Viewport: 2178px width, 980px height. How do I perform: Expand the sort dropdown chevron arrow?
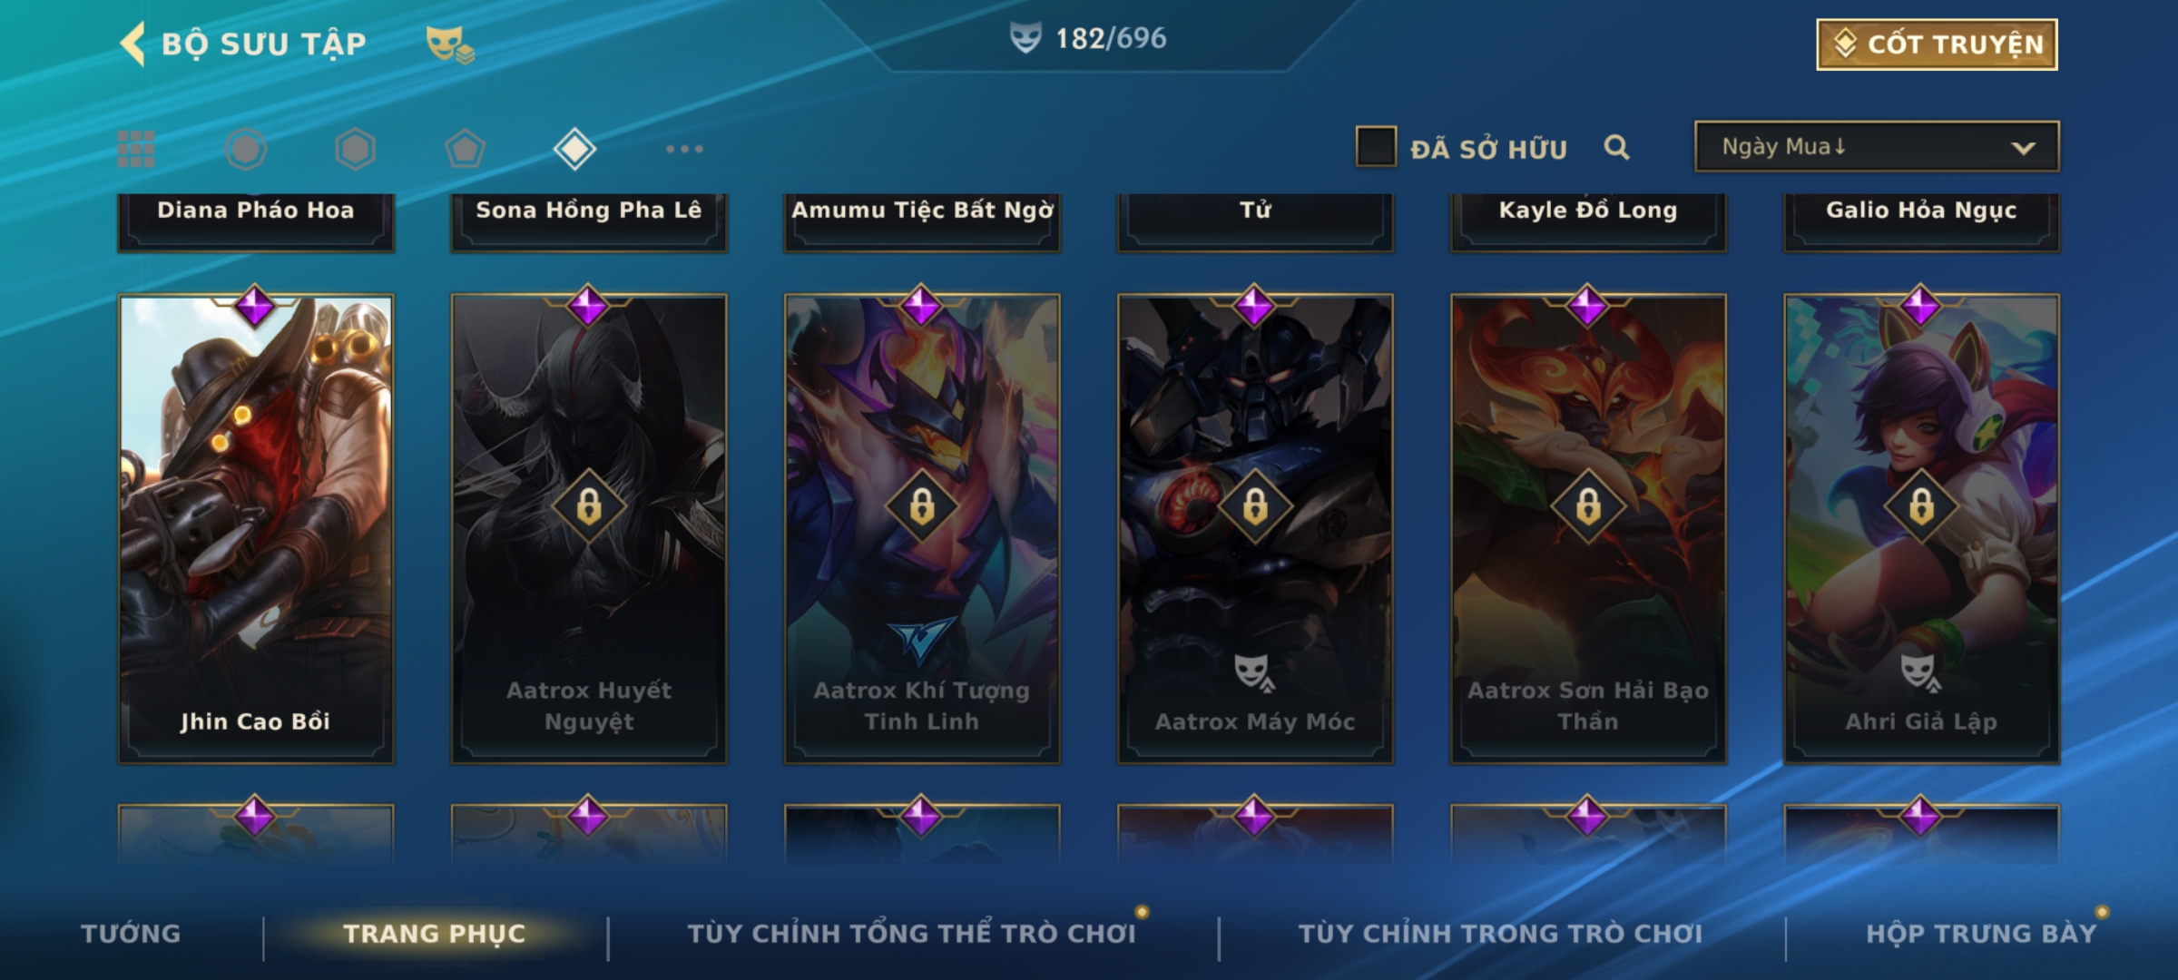tap(2023, 148)
